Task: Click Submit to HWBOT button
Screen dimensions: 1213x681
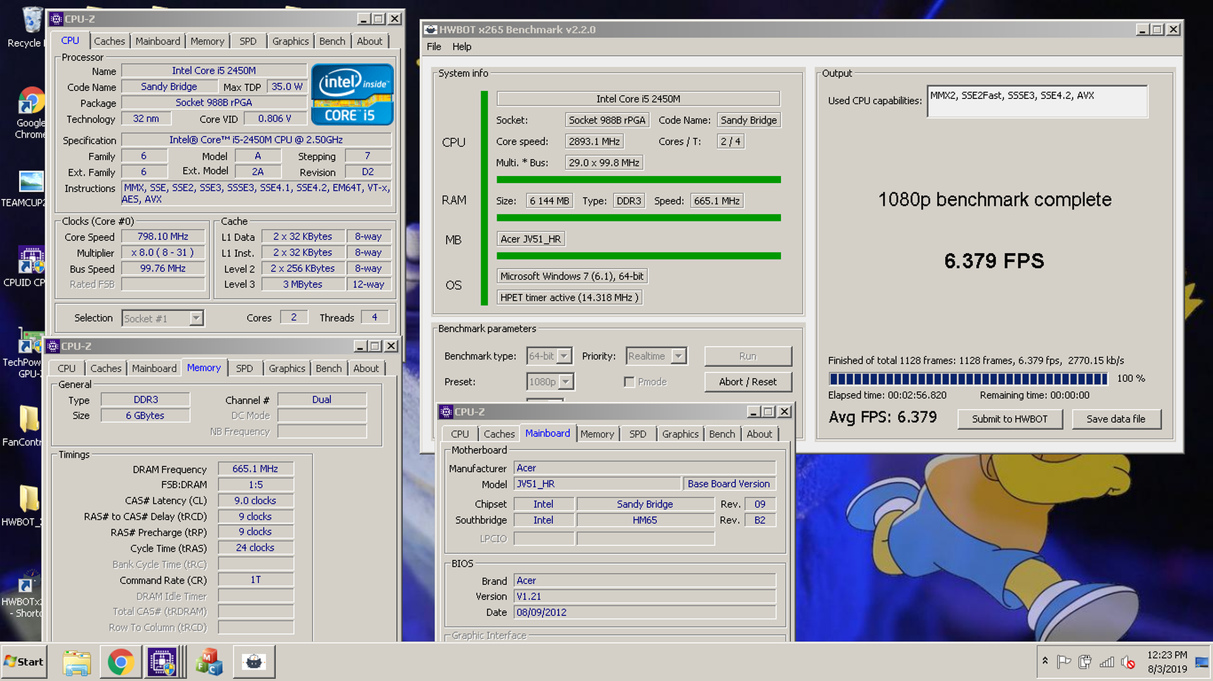Action: pos(1010,419)
